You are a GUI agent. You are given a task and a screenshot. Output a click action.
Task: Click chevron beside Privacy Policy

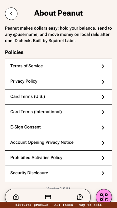(x=103, y=82)
